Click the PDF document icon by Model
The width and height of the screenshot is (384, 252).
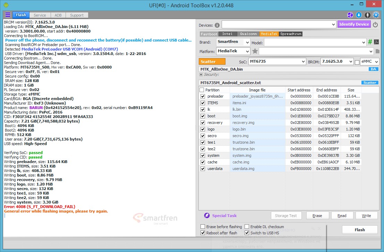[376, 42]
